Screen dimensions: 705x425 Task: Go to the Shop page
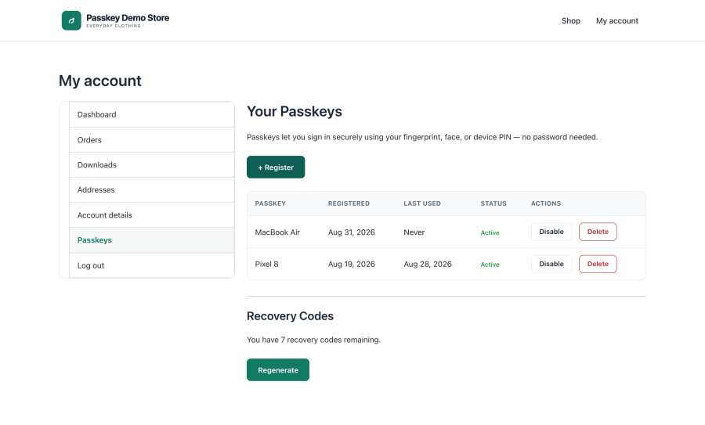[570, 20]
